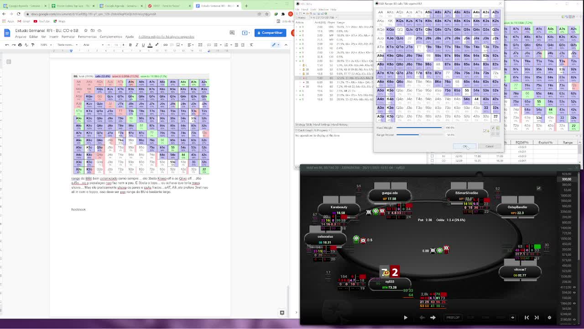Viewport: 584px width, 329px height.
Task: Toggle the eye icon in replayer control bar
Action: (512, 318)
